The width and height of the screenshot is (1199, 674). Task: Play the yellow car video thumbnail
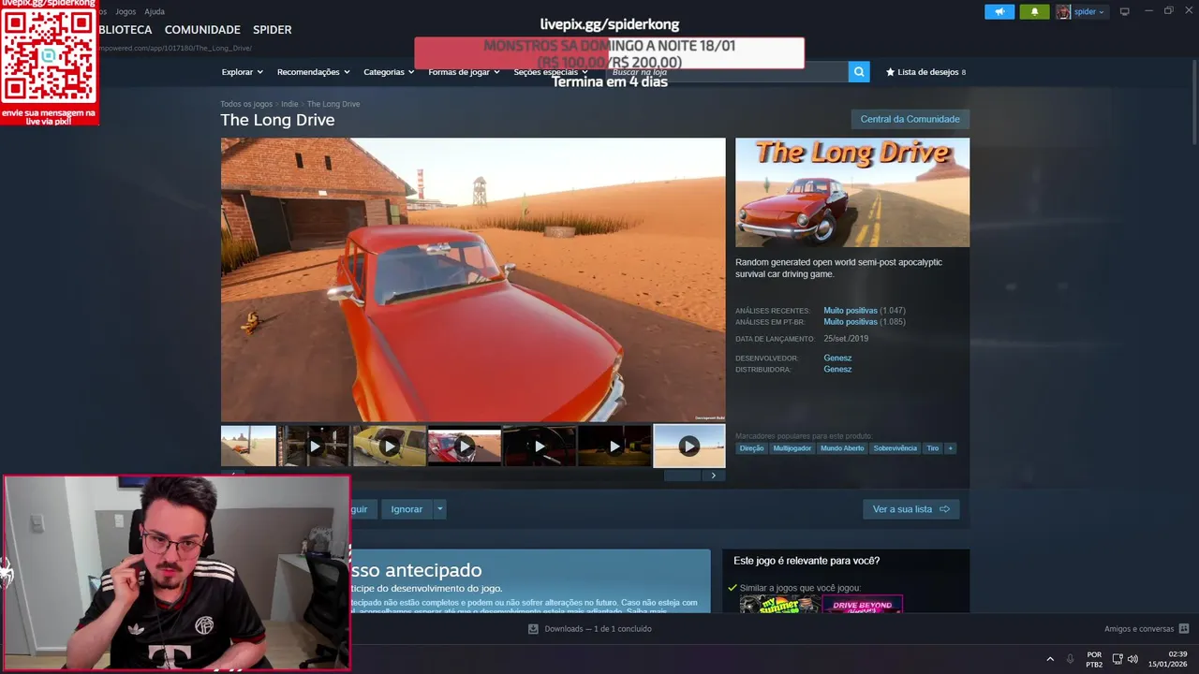389,447
